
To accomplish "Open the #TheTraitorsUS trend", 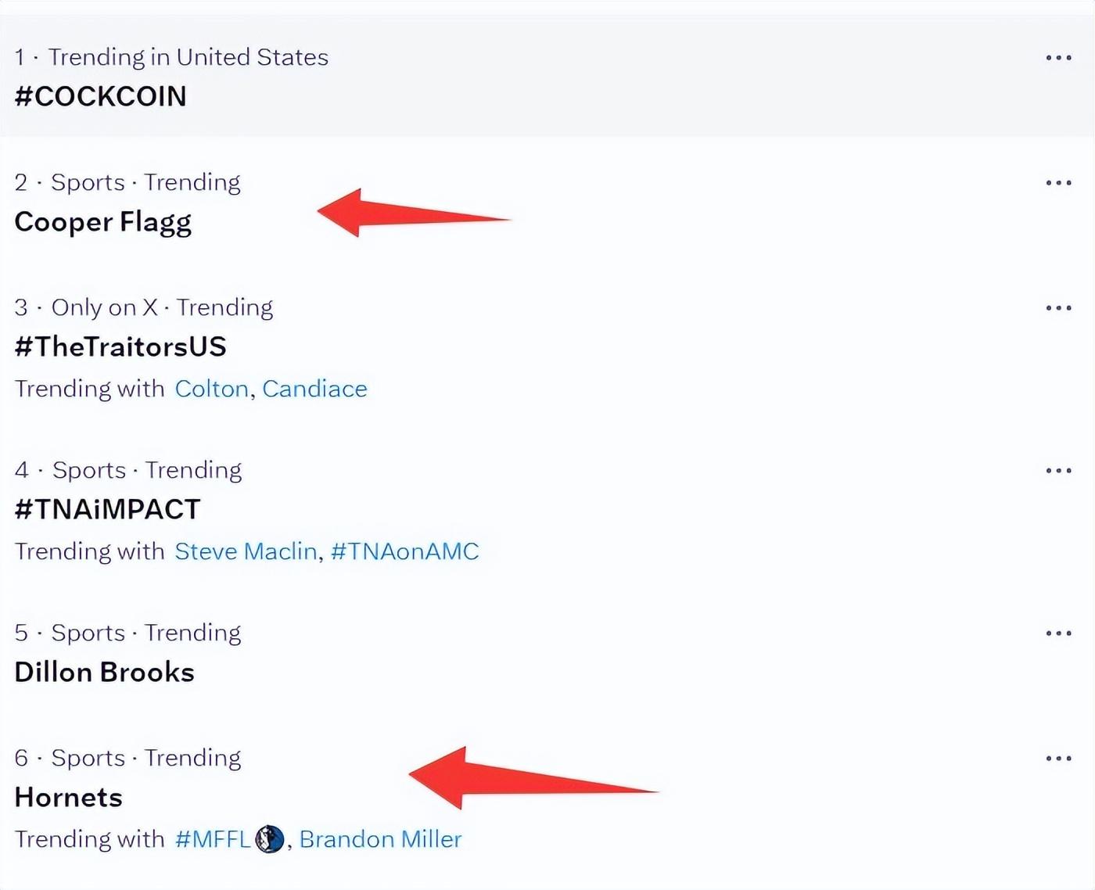I will tap(120, 346).
